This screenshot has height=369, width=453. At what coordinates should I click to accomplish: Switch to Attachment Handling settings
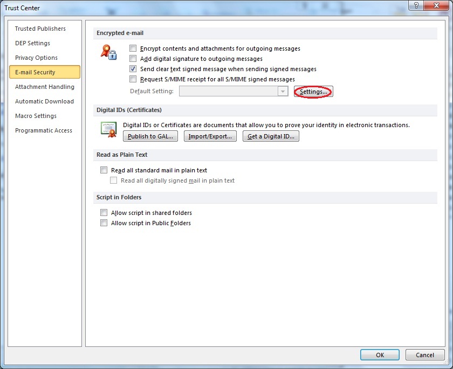click(45, 87)
